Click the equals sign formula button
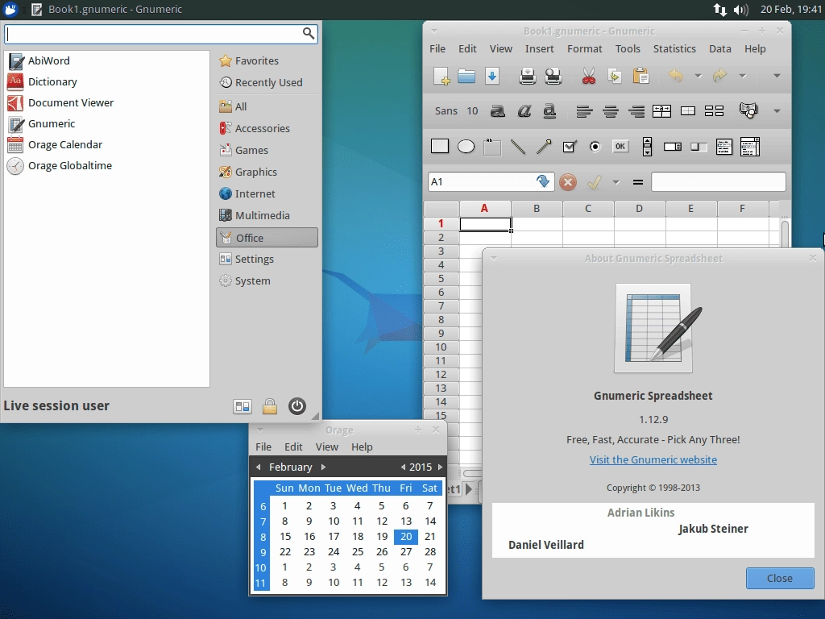This screenshot has width=825, height=619. tap(638, 182)
